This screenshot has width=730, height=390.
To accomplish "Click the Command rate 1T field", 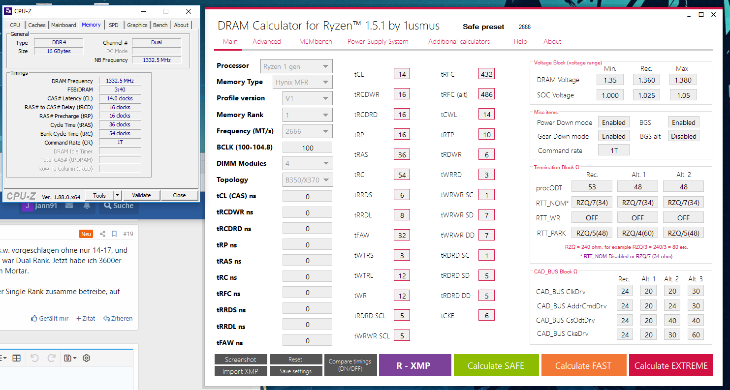I will pos(614,150).
